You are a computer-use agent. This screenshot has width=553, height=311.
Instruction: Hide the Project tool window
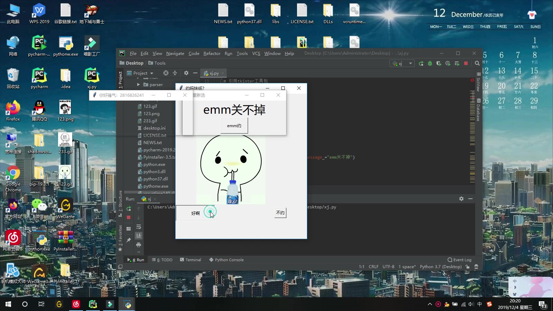pyautogui.click(x=195, y=73)
